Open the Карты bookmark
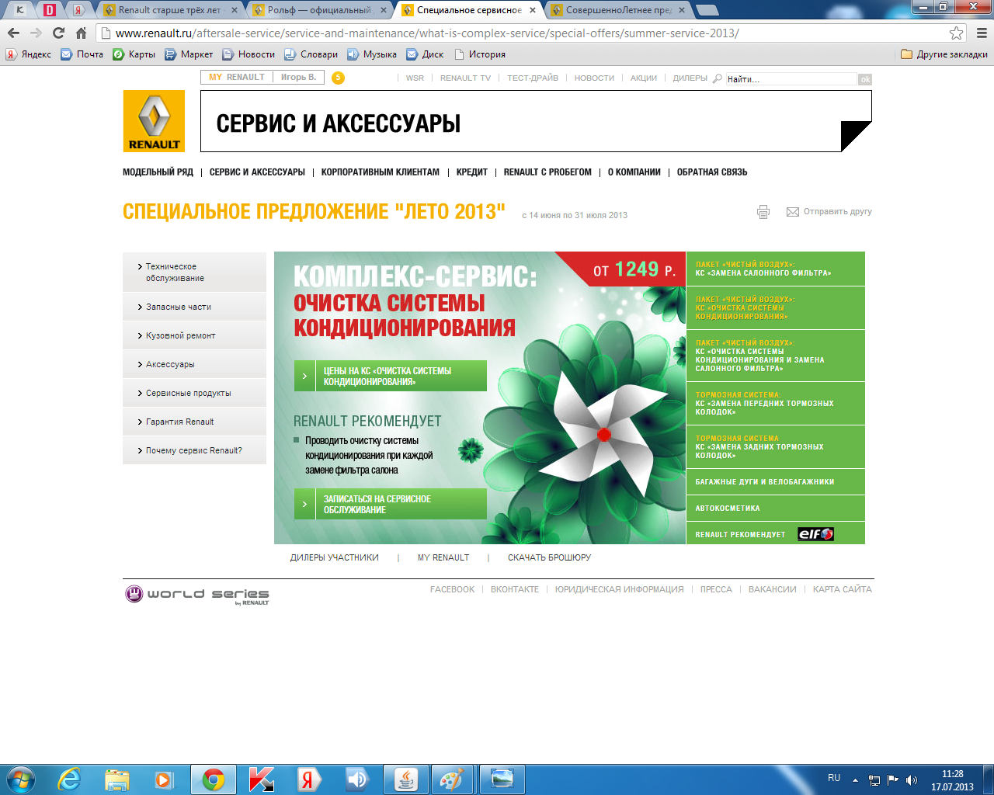994x795 pixels. pyautogui.click(x=134, y=54)
